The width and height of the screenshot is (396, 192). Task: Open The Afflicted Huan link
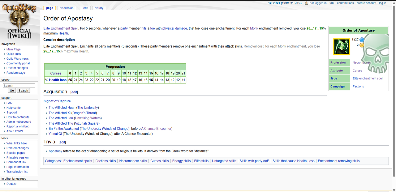click(62, 108)
